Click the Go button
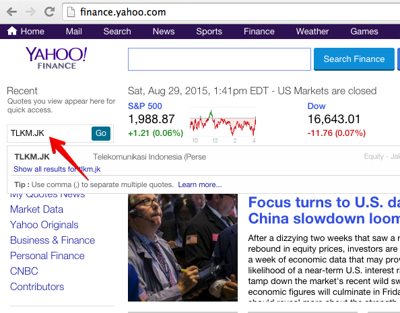The width and height of the screenshot is (400, 313). pos(101,133)
